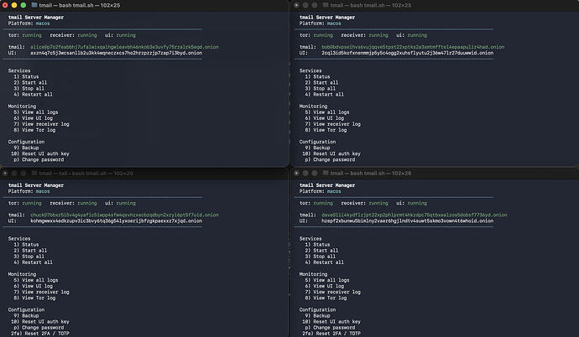
Task: Focus dave terminal by clicking its title text
Action: [371, 173]
